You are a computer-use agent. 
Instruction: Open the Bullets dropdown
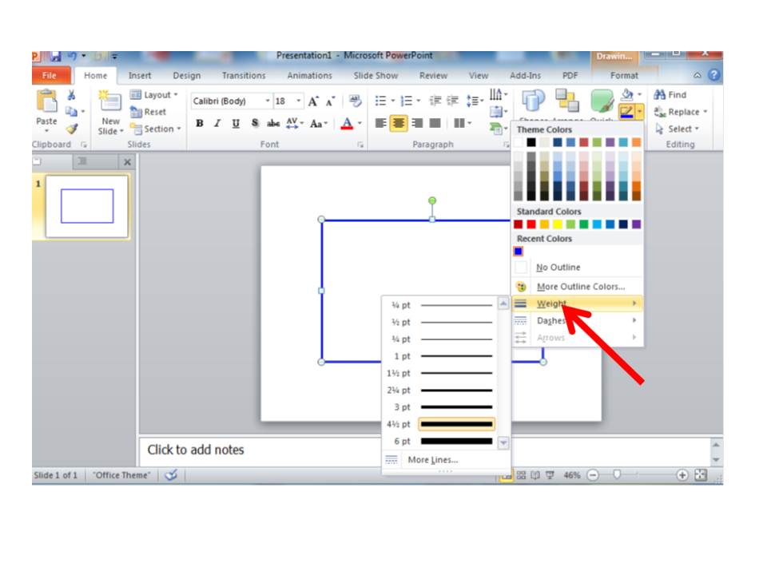(x=382, y=100)
